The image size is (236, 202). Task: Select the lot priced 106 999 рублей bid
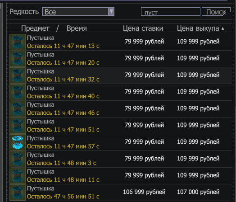(x=120, y=193)
